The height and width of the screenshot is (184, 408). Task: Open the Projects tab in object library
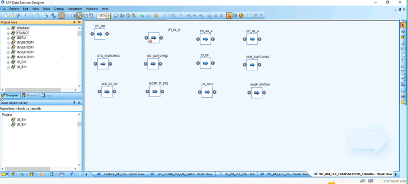tap(5, 174)
